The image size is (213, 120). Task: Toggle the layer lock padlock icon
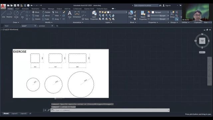105,12
